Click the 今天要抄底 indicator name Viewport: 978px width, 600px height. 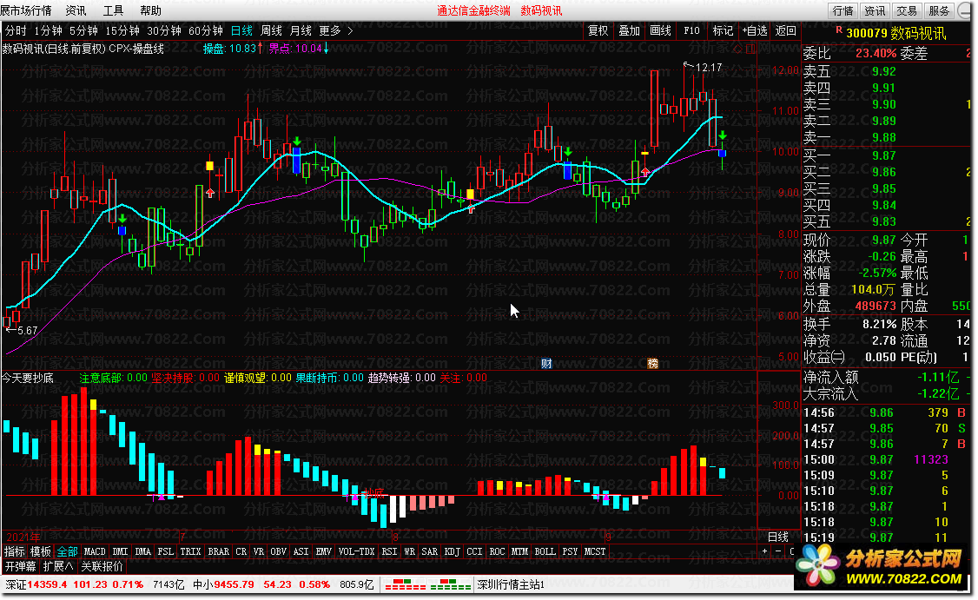click(28, 378)
